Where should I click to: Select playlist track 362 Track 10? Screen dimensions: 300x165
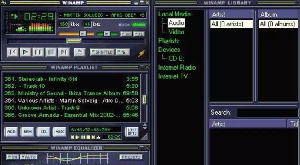71,86
